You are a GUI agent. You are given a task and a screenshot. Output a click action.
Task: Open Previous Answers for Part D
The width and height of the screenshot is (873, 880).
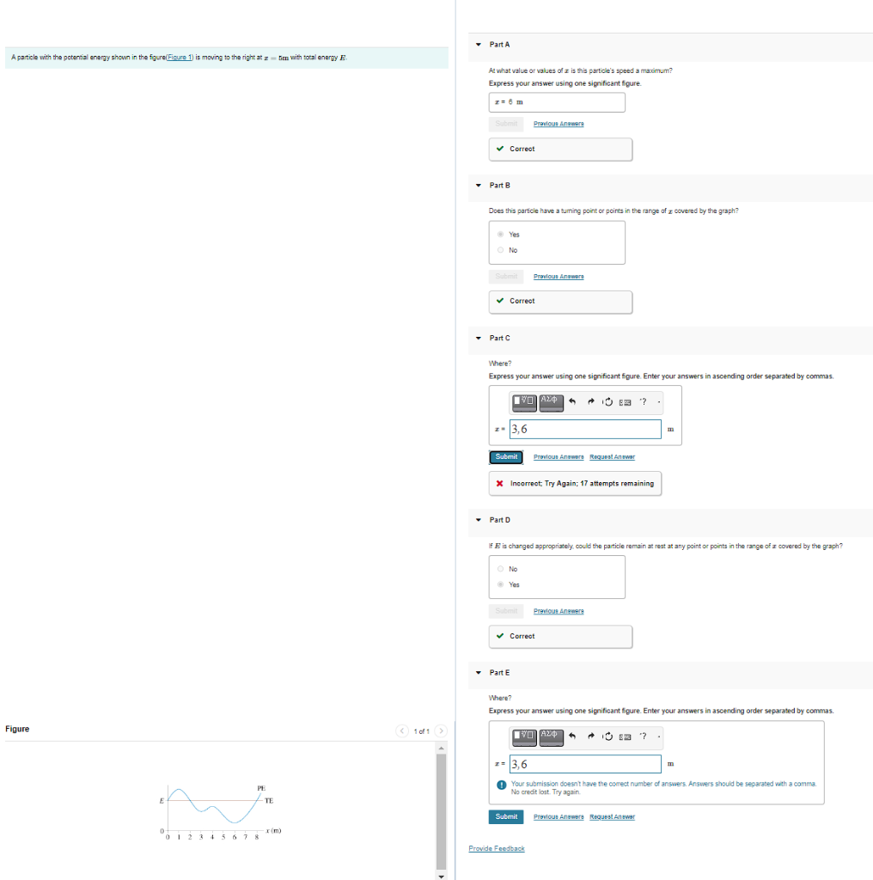point(559,611)
